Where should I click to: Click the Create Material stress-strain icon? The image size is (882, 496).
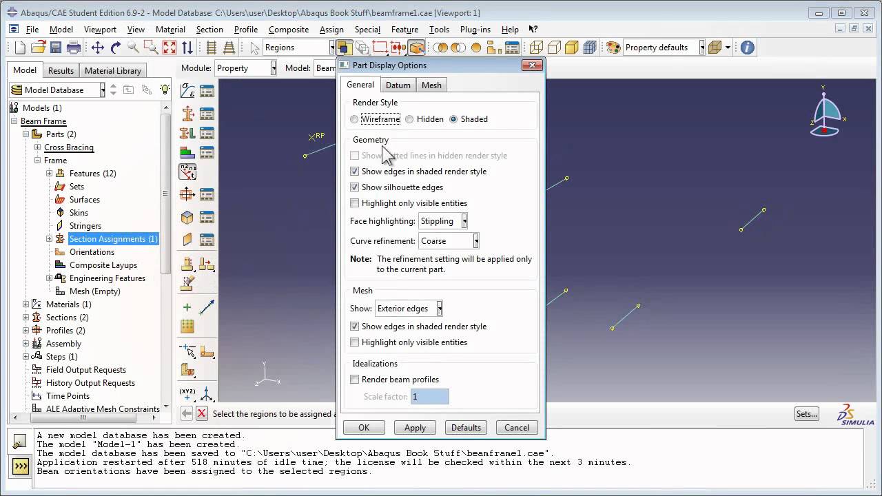click(x=187, y=91)
